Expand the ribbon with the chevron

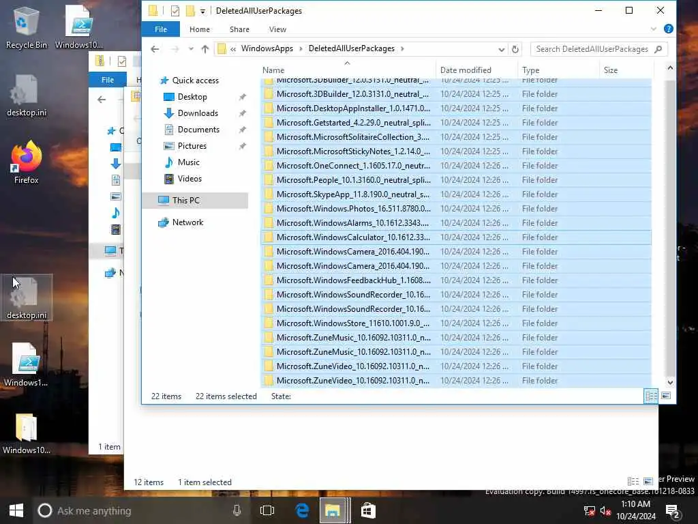[x=654, y=29]
